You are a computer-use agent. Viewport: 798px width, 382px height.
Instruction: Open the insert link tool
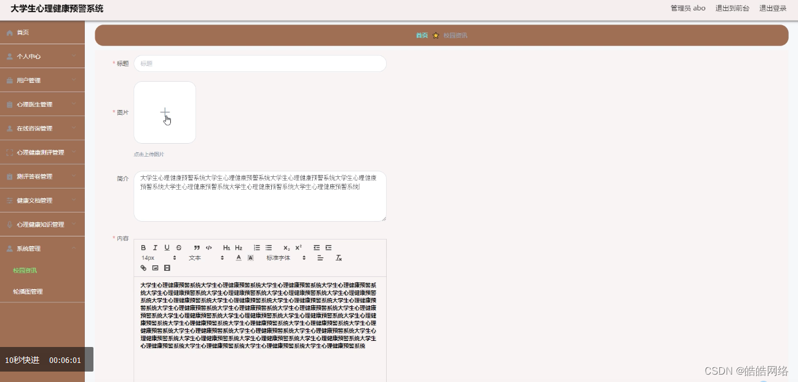tap(143, 268)
